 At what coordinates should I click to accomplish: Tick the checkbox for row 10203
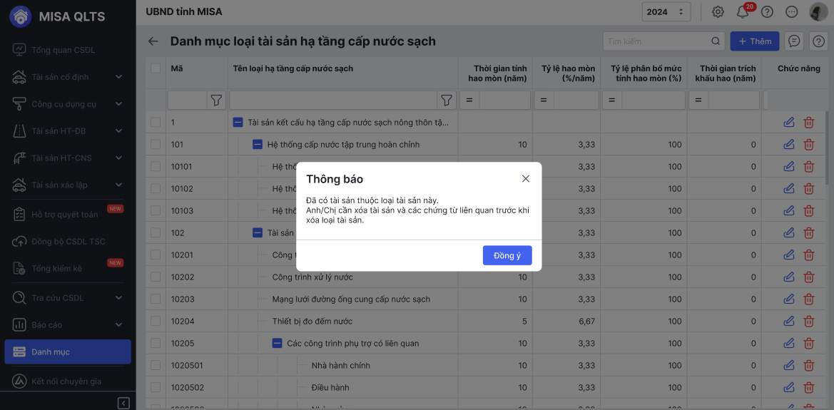tap(156, 299)
